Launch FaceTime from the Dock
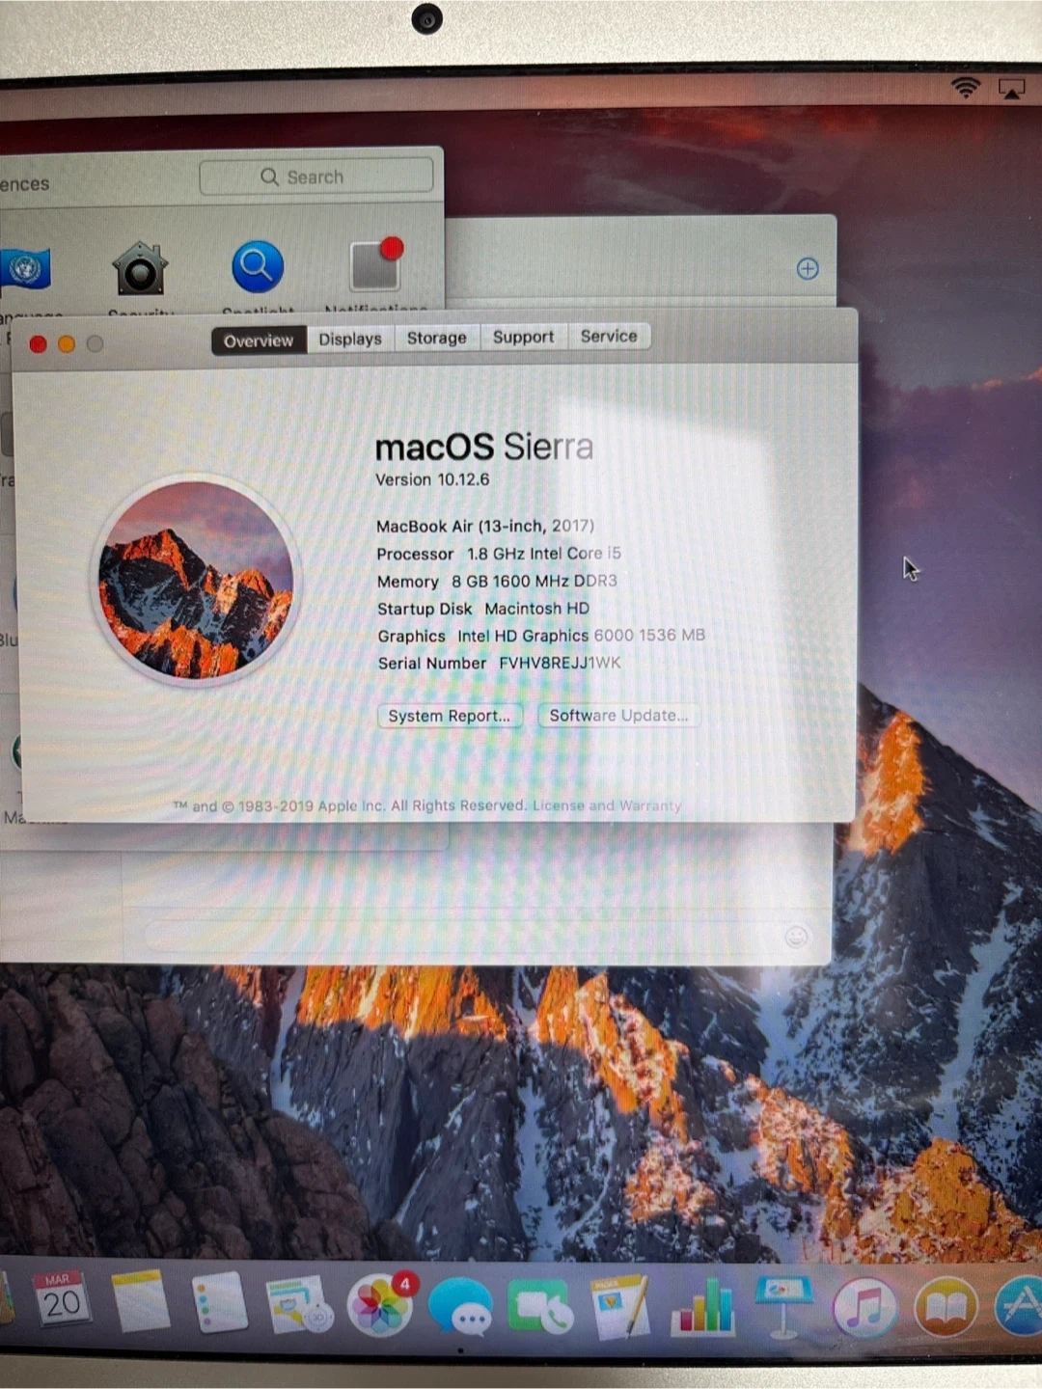The width and height of the screenshot is (1042, 1389). click(x=539, y=1309)
